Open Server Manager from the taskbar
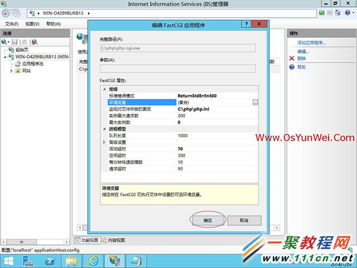357x268 pixels. click(28, 261)
